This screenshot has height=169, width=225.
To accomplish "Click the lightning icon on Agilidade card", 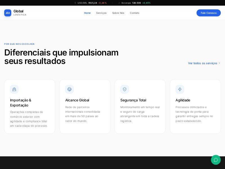I will (180, 89).
